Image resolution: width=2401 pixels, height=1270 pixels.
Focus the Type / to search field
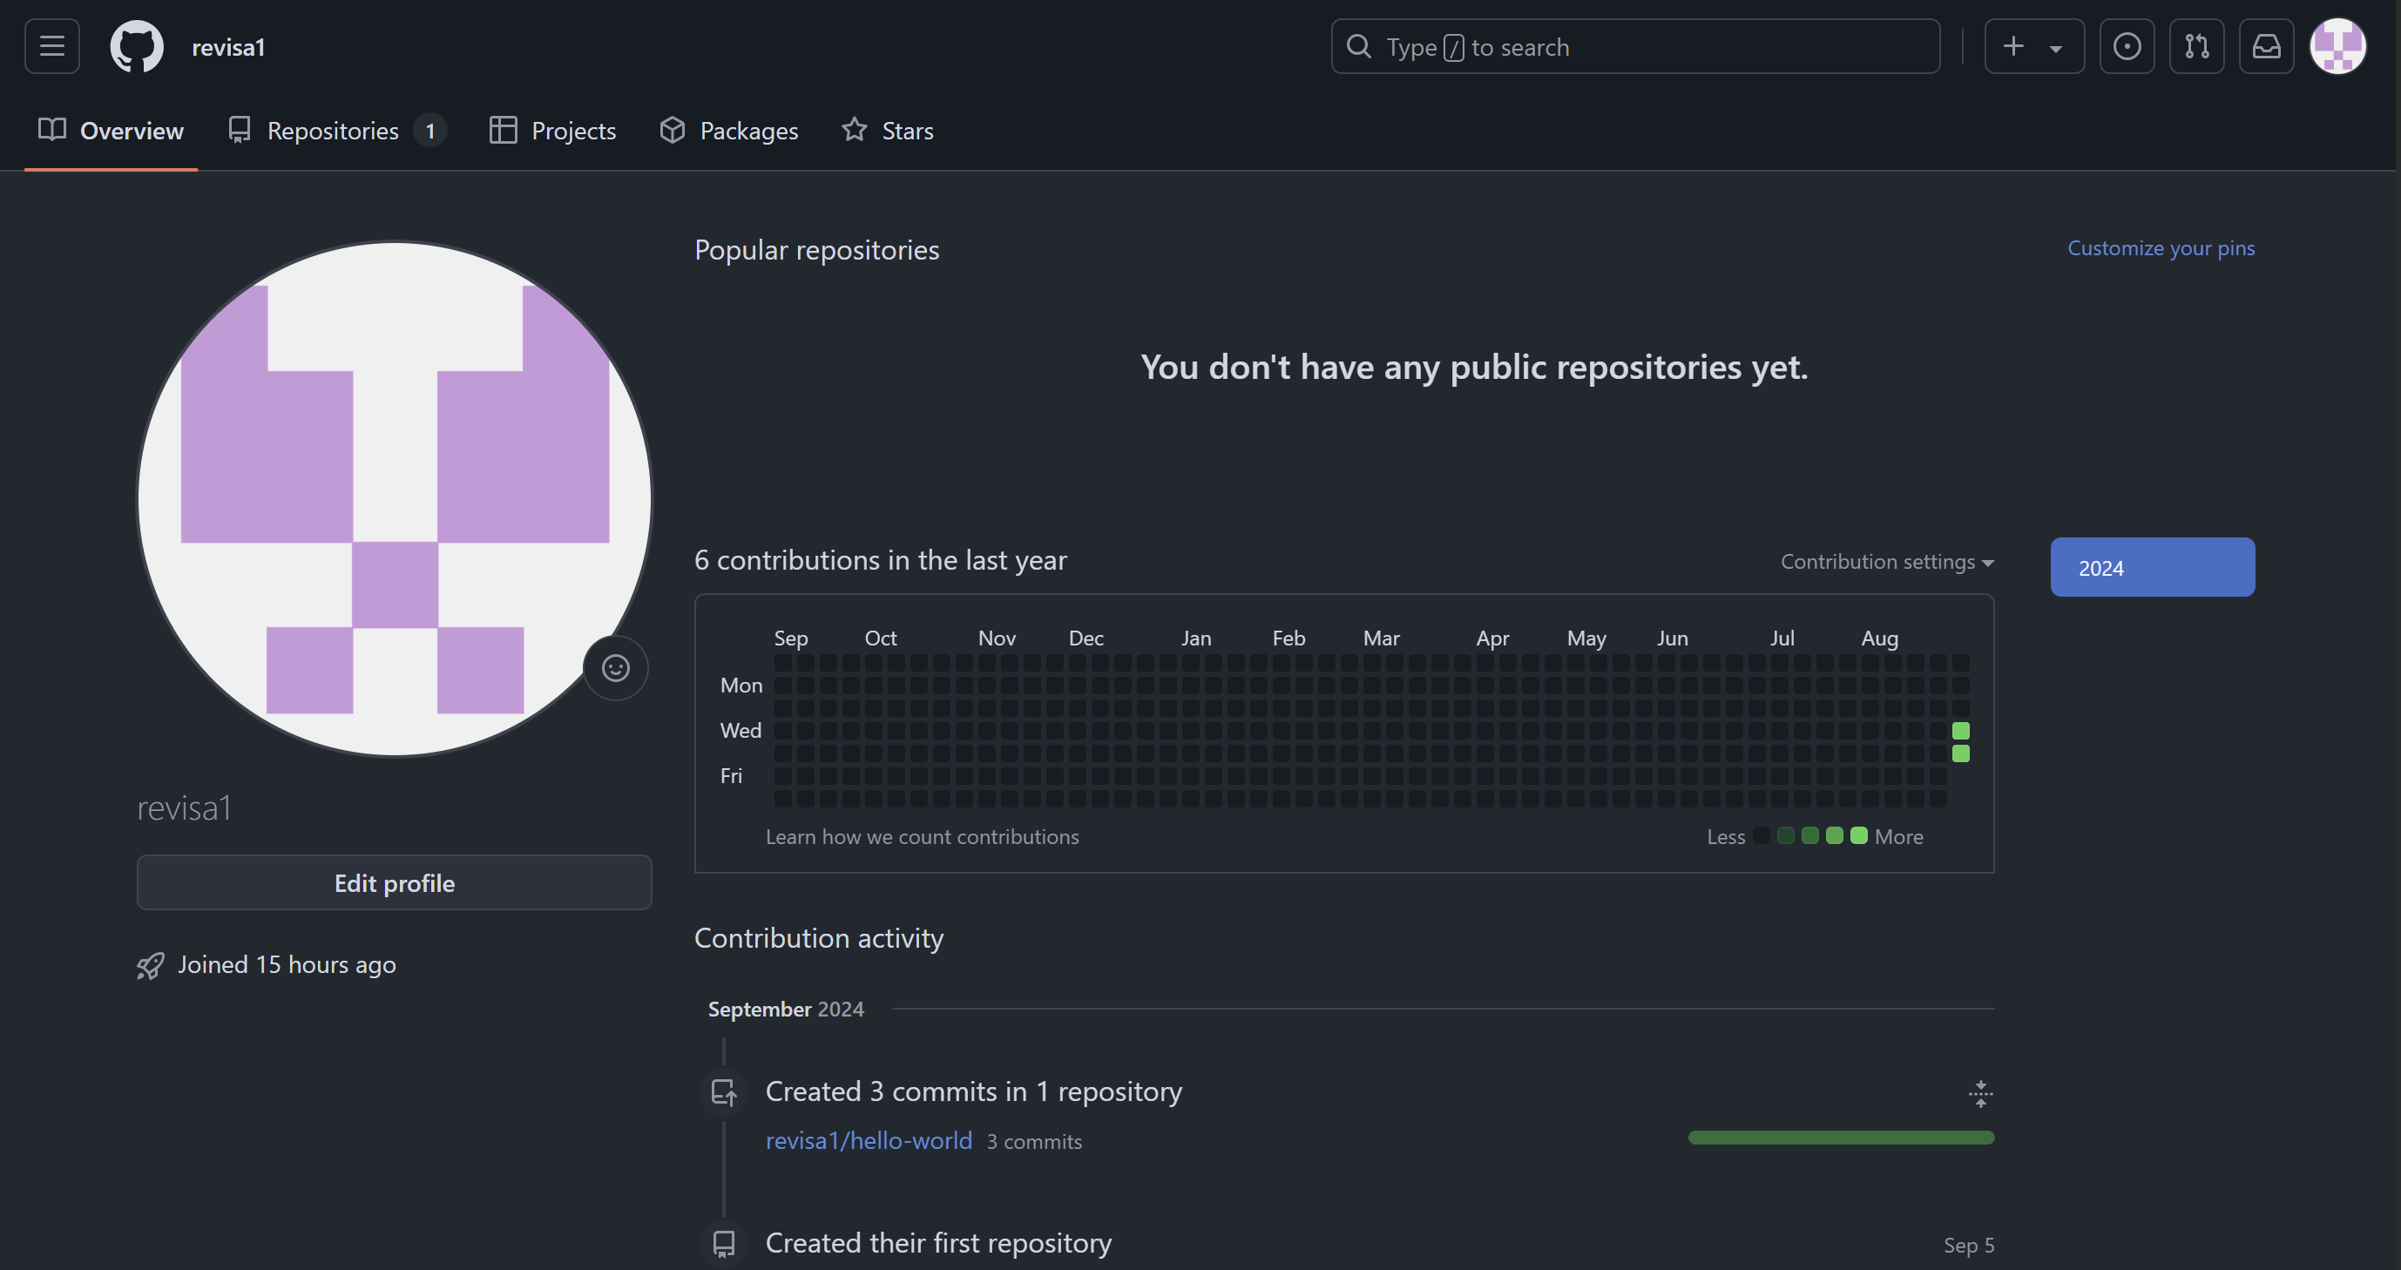point(1635,46)
